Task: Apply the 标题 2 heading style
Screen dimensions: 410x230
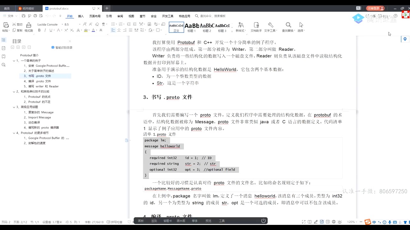Action: (207, 27)
